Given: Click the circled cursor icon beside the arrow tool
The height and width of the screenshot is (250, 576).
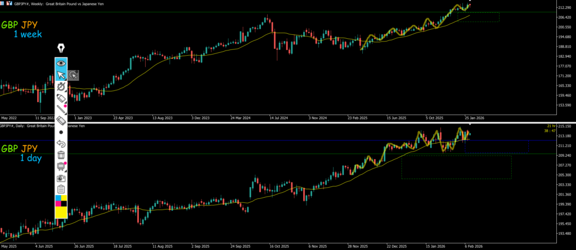Looking at the screenshot, I should pos(74,75).
